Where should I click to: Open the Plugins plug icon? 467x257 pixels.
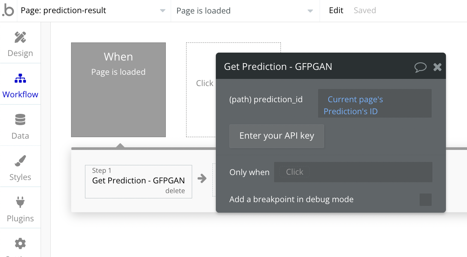point(20,203)
